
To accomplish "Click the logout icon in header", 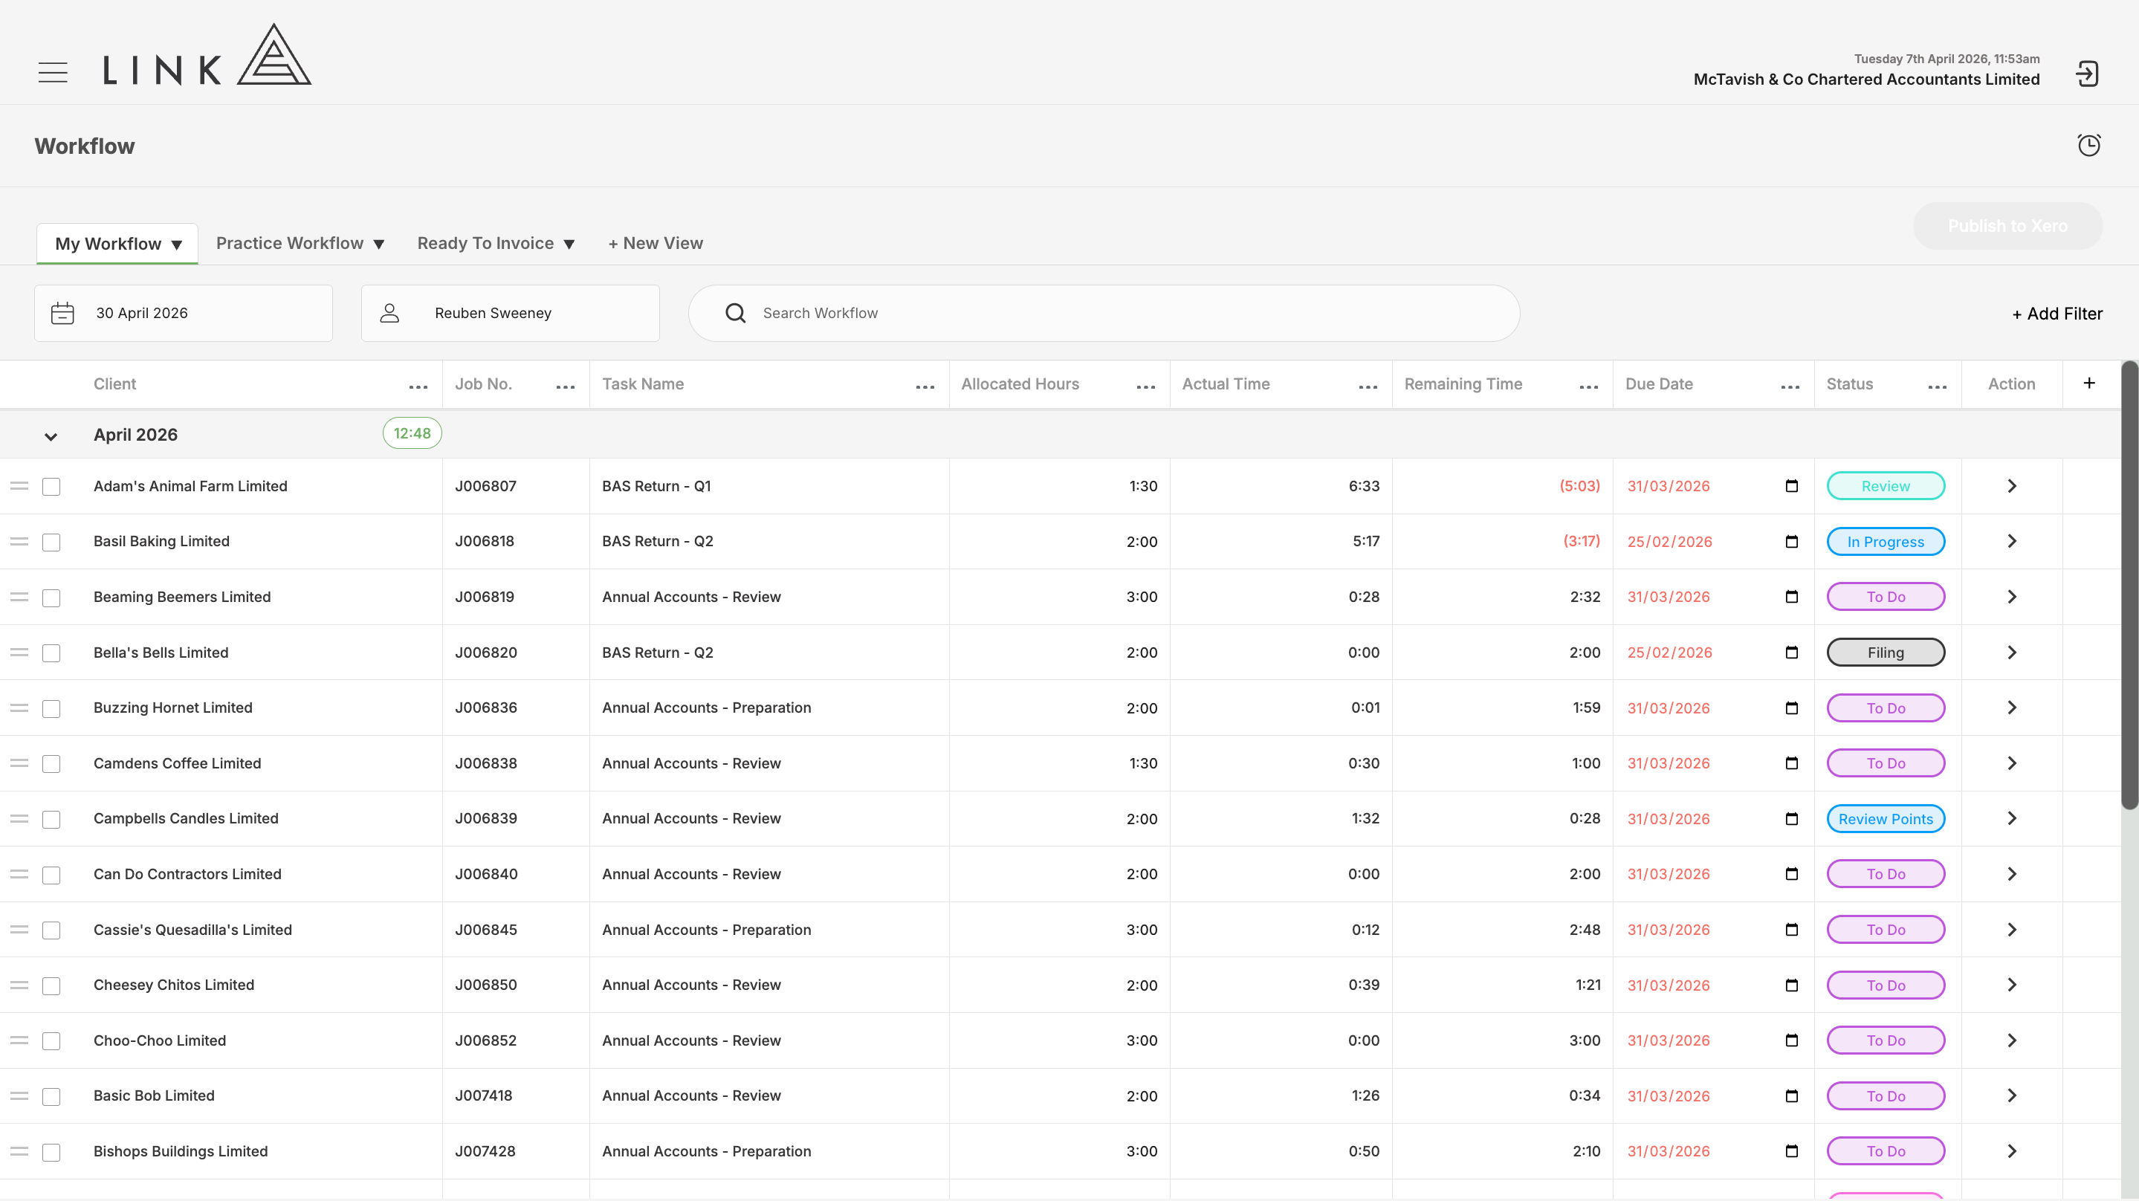I will pos(2087,74).
